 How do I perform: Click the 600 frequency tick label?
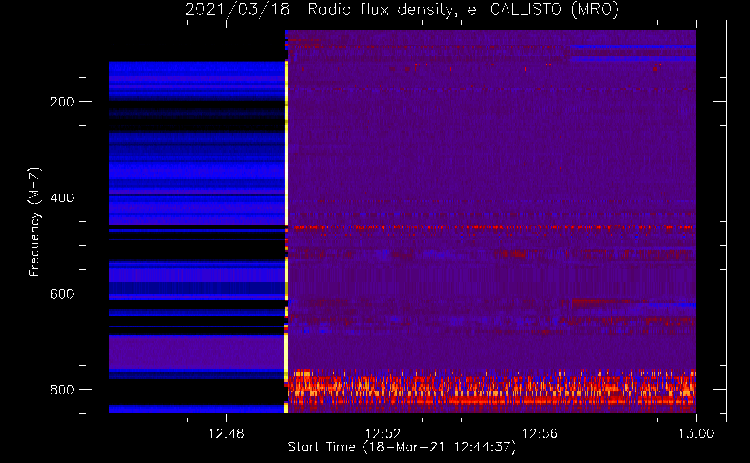[62, 294]
